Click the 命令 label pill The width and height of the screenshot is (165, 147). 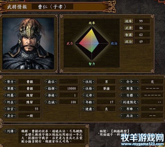tap(129, 82)
